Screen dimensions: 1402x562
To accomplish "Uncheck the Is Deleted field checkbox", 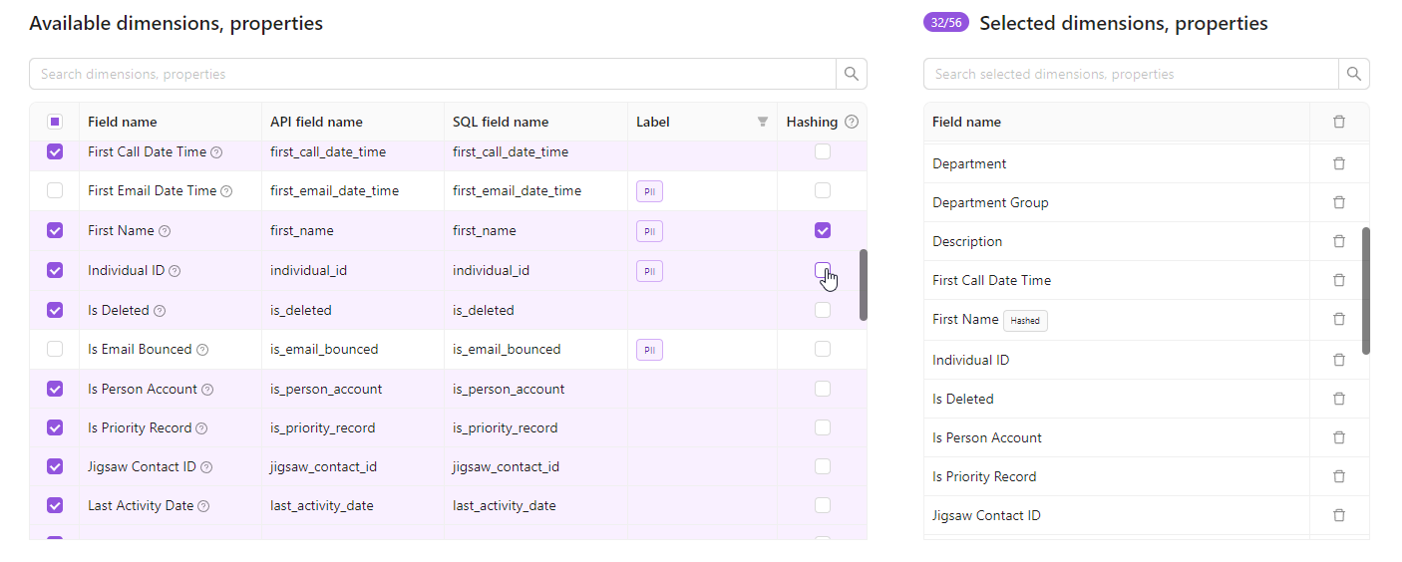I will click(x=55, y=310).
